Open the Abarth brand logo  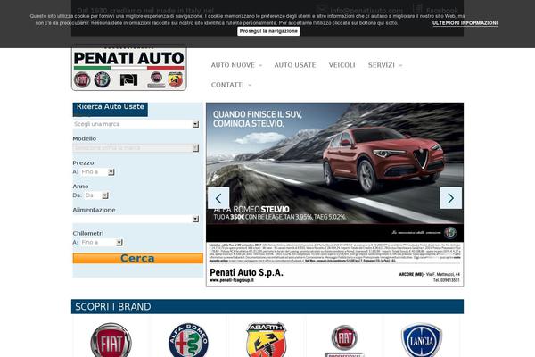[x=266, y=339]
